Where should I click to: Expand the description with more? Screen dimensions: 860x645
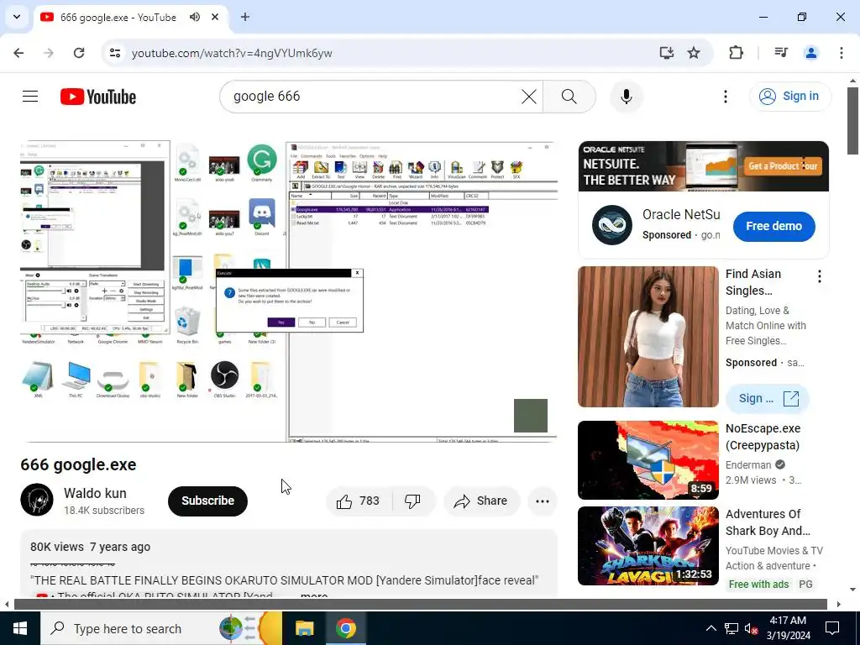click(314, 595)
